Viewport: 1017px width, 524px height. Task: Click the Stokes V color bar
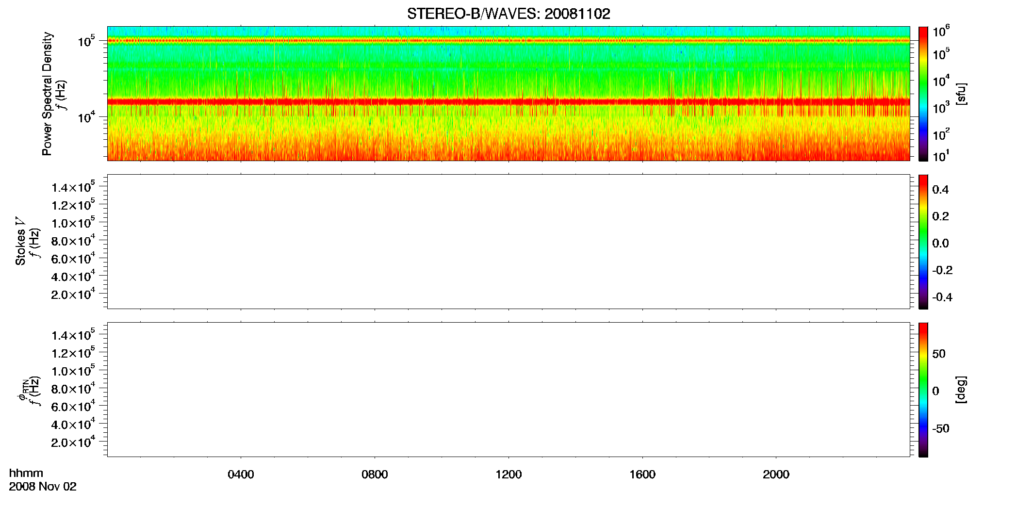[923, 242]
